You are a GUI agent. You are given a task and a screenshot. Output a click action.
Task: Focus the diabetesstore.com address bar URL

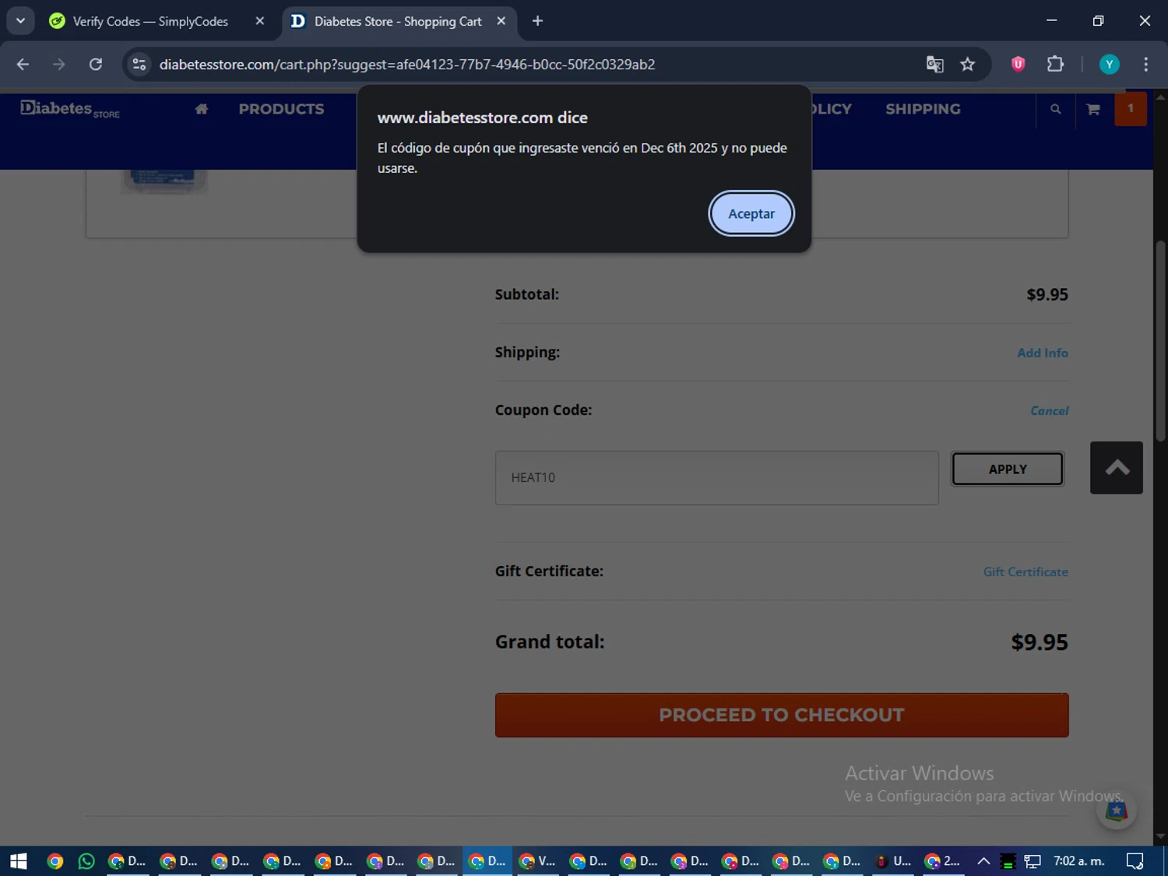[406, 65]
